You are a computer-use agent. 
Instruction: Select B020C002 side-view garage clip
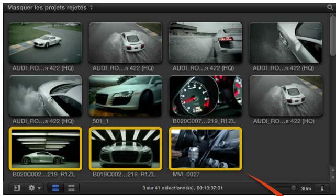pos(45,149)
